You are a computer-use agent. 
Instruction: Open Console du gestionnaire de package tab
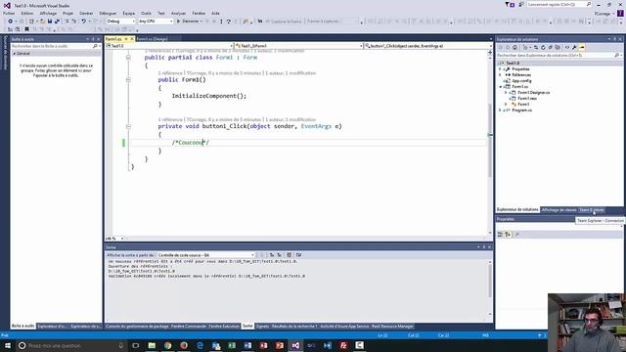click(x=137, y=327)
